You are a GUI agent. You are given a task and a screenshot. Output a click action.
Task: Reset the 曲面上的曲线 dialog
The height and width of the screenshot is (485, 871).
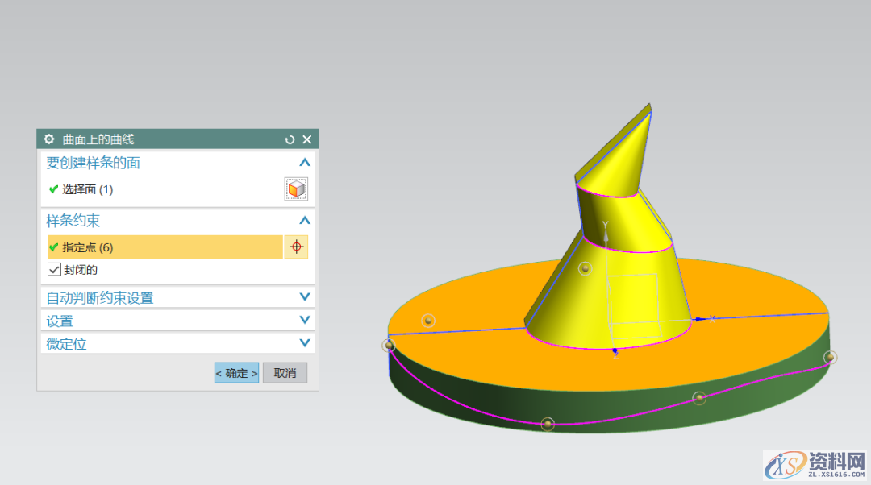point(290,139)
